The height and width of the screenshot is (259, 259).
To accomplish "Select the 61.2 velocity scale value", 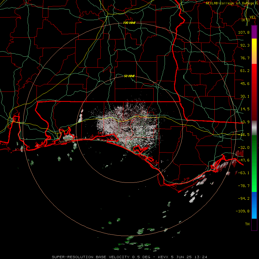I will [x=245, y=71].
